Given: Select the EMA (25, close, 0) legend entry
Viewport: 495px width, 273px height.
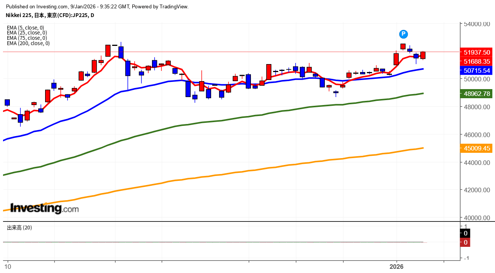Looking at the screenshot, I should [x=27, y=33].
